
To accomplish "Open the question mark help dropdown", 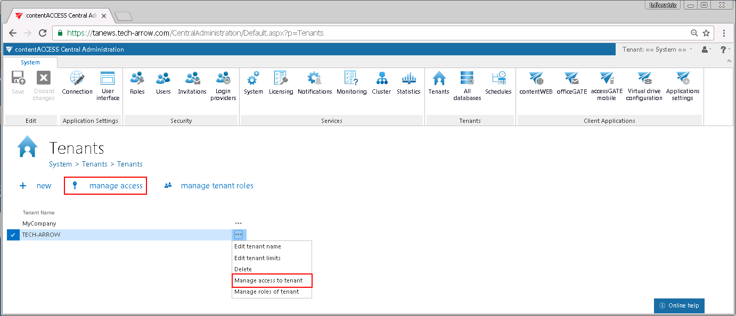I will pos(725,49).
